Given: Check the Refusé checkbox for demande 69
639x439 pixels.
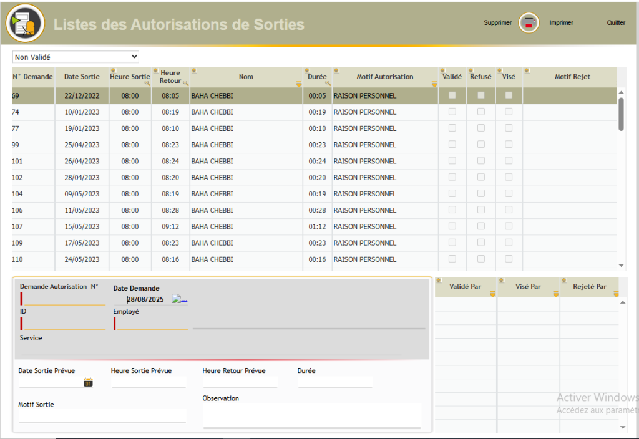Looking at the screenshot, I should click(479, 95).
